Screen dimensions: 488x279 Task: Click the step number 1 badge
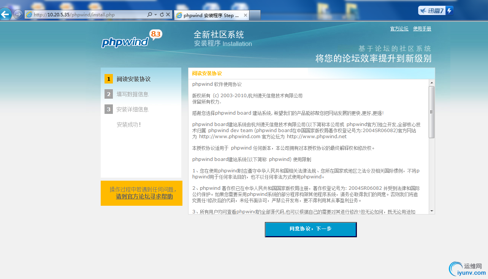tap(109, 79)
